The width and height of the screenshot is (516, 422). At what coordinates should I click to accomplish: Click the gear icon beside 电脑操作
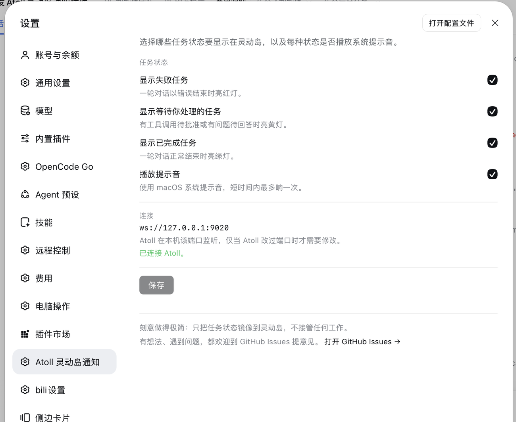pyautogui.click(x=25, y=306)
